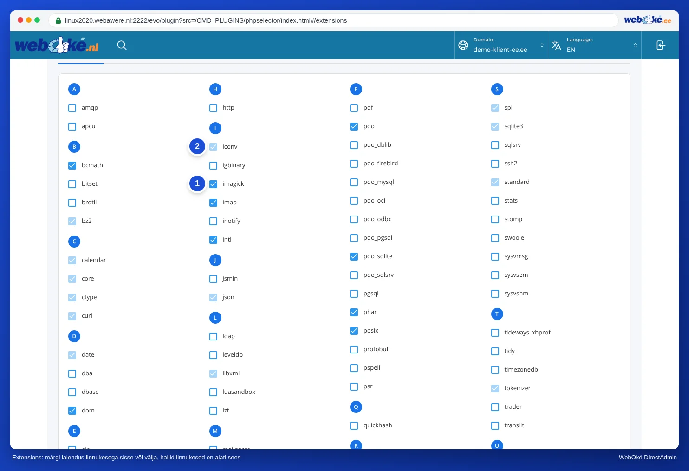Open the Domain selector dropdown
The image size is (689, 471).
tap(501, 45)
